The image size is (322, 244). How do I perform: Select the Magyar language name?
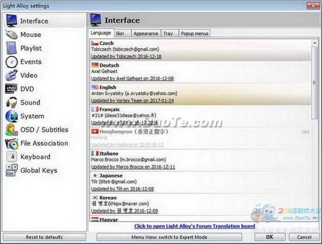pyautogui.click(x=109, y=219)
